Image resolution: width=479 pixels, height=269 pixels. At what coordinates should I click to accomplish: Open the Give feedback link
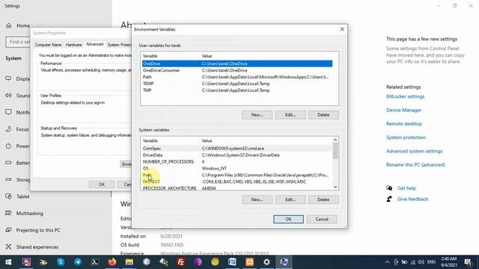[412, 200]
